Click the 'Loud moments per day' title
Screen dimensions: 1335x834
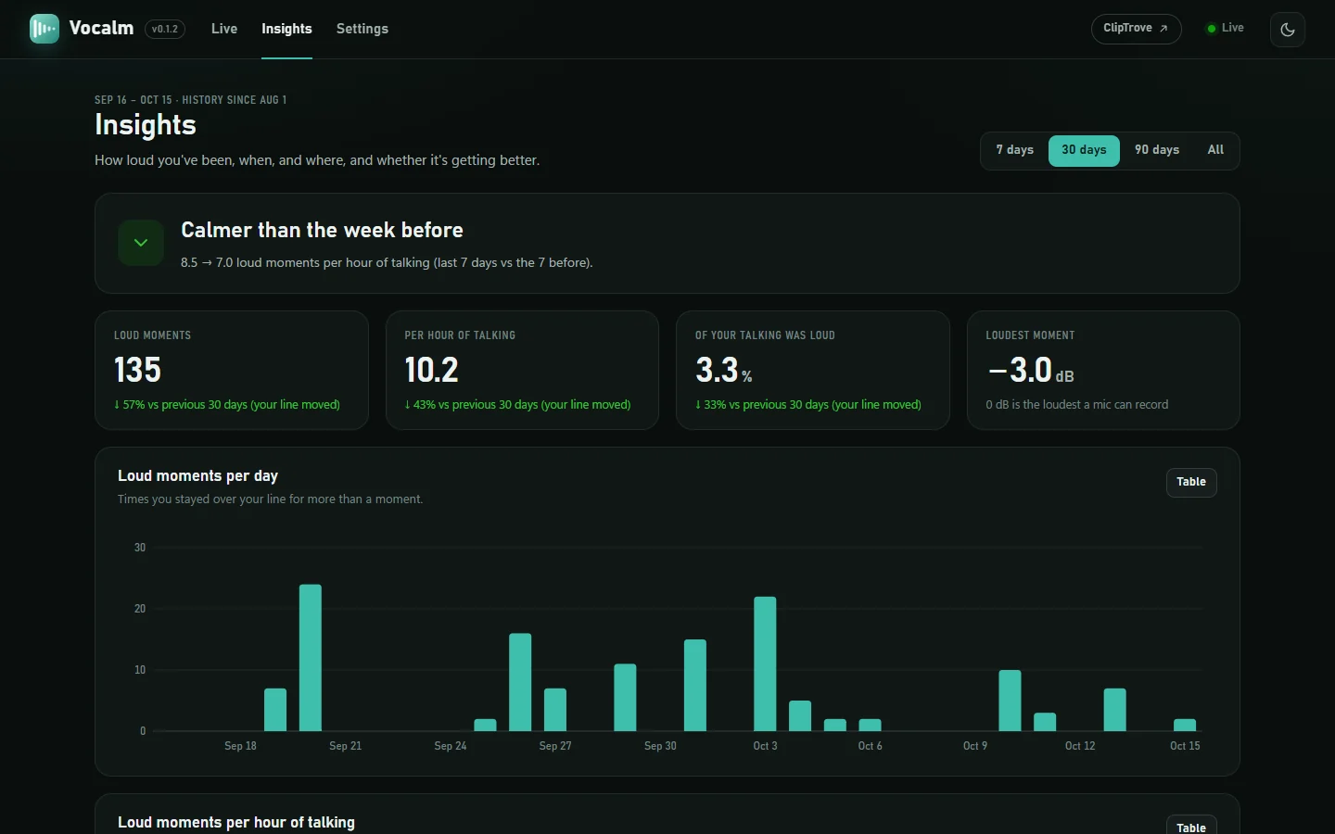tap(197, 475)
